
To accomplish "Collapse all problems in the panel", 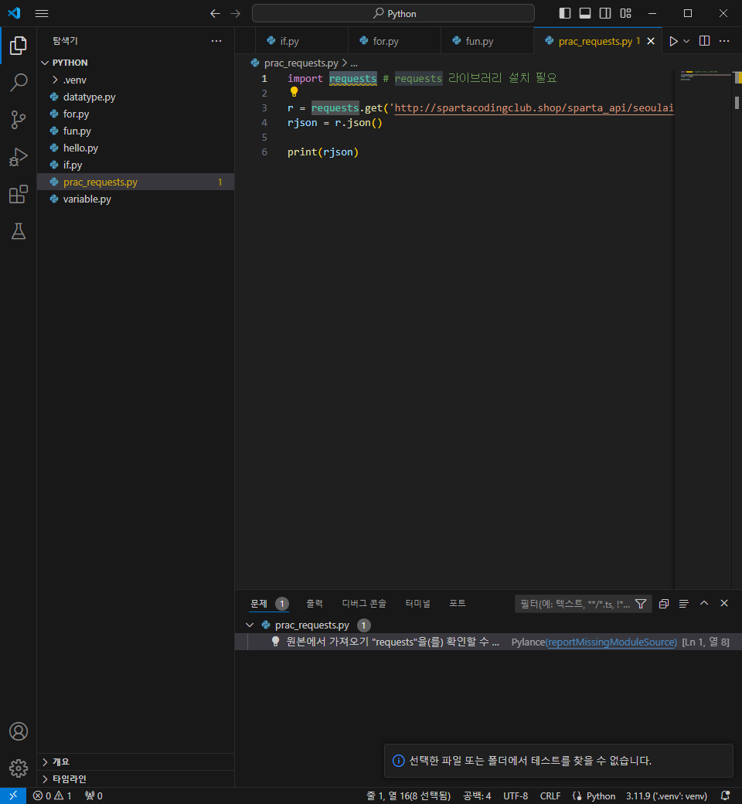I will [663, 604].
